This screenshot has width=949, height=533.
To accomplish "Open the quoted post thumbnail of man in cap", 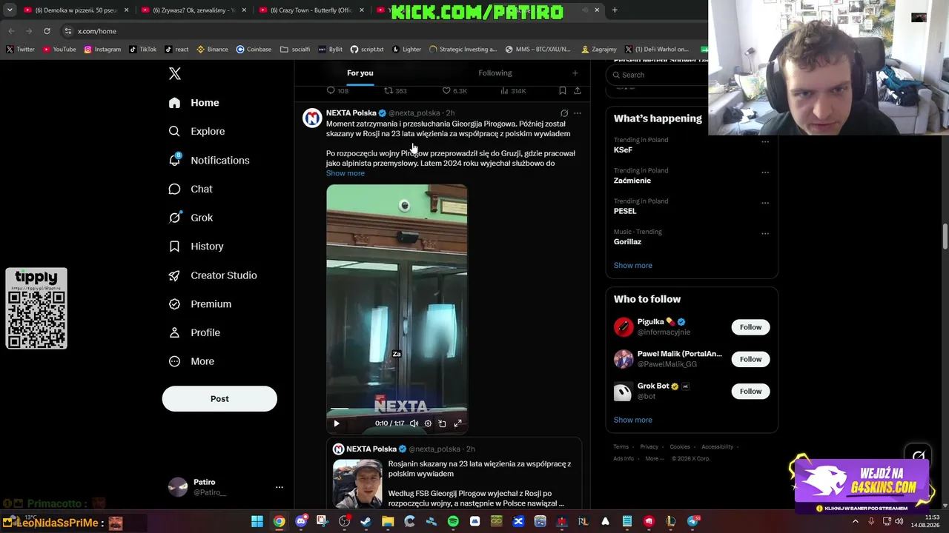I will [x=357, y=484].
